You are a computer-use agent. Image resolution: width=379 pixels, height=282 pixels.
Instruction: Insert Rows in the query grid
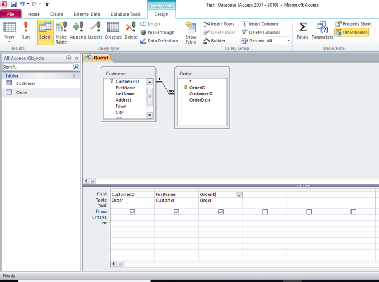pyautogui.click(x=219, y=24)
